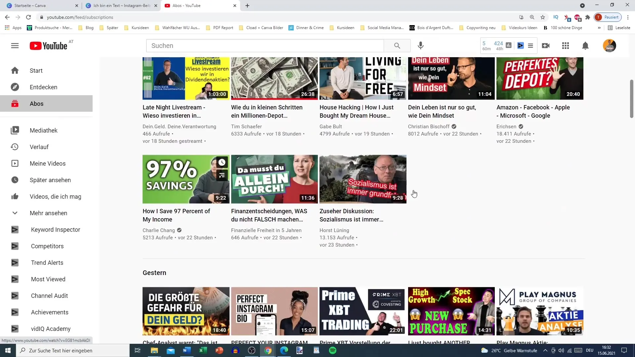635x357 pixels.
Task: Open vidIQ Most Viewed
Action: pyautogui.click(x=46, y=279)
